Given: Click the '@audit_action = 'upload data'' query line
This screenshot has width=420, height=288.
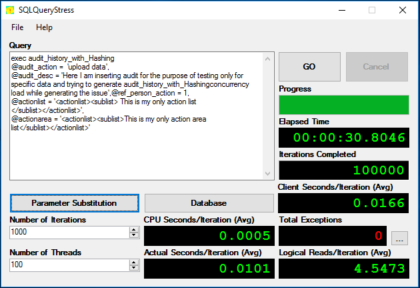Looking at the screenshot, I should point(60,67).
